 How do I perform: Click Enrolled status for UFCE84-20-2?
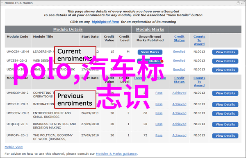pyautogui.click(x=179, y=61)
